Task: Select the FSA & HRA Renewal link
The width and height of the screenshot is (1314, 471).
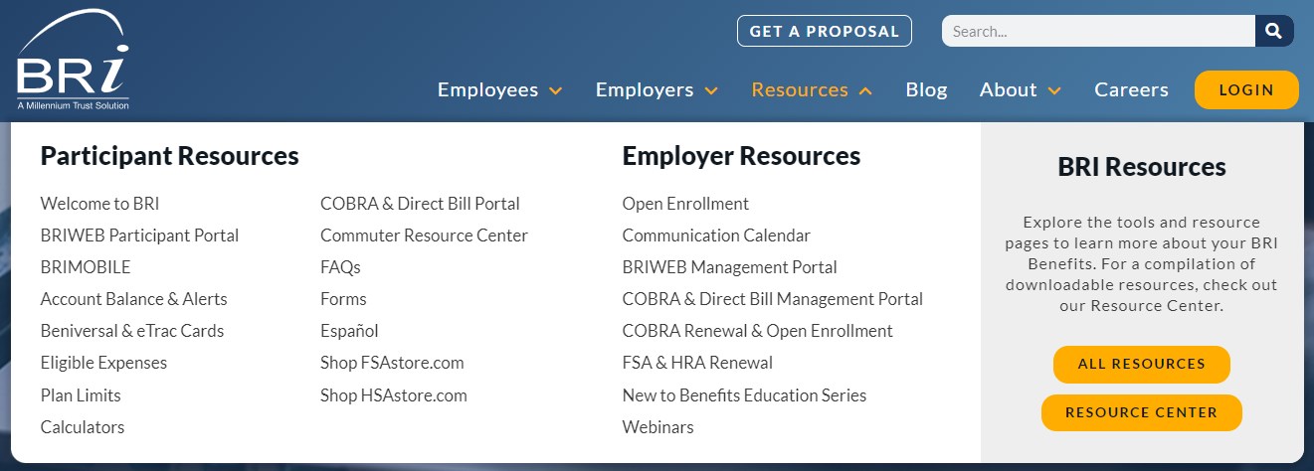Action: pos(697,363)
